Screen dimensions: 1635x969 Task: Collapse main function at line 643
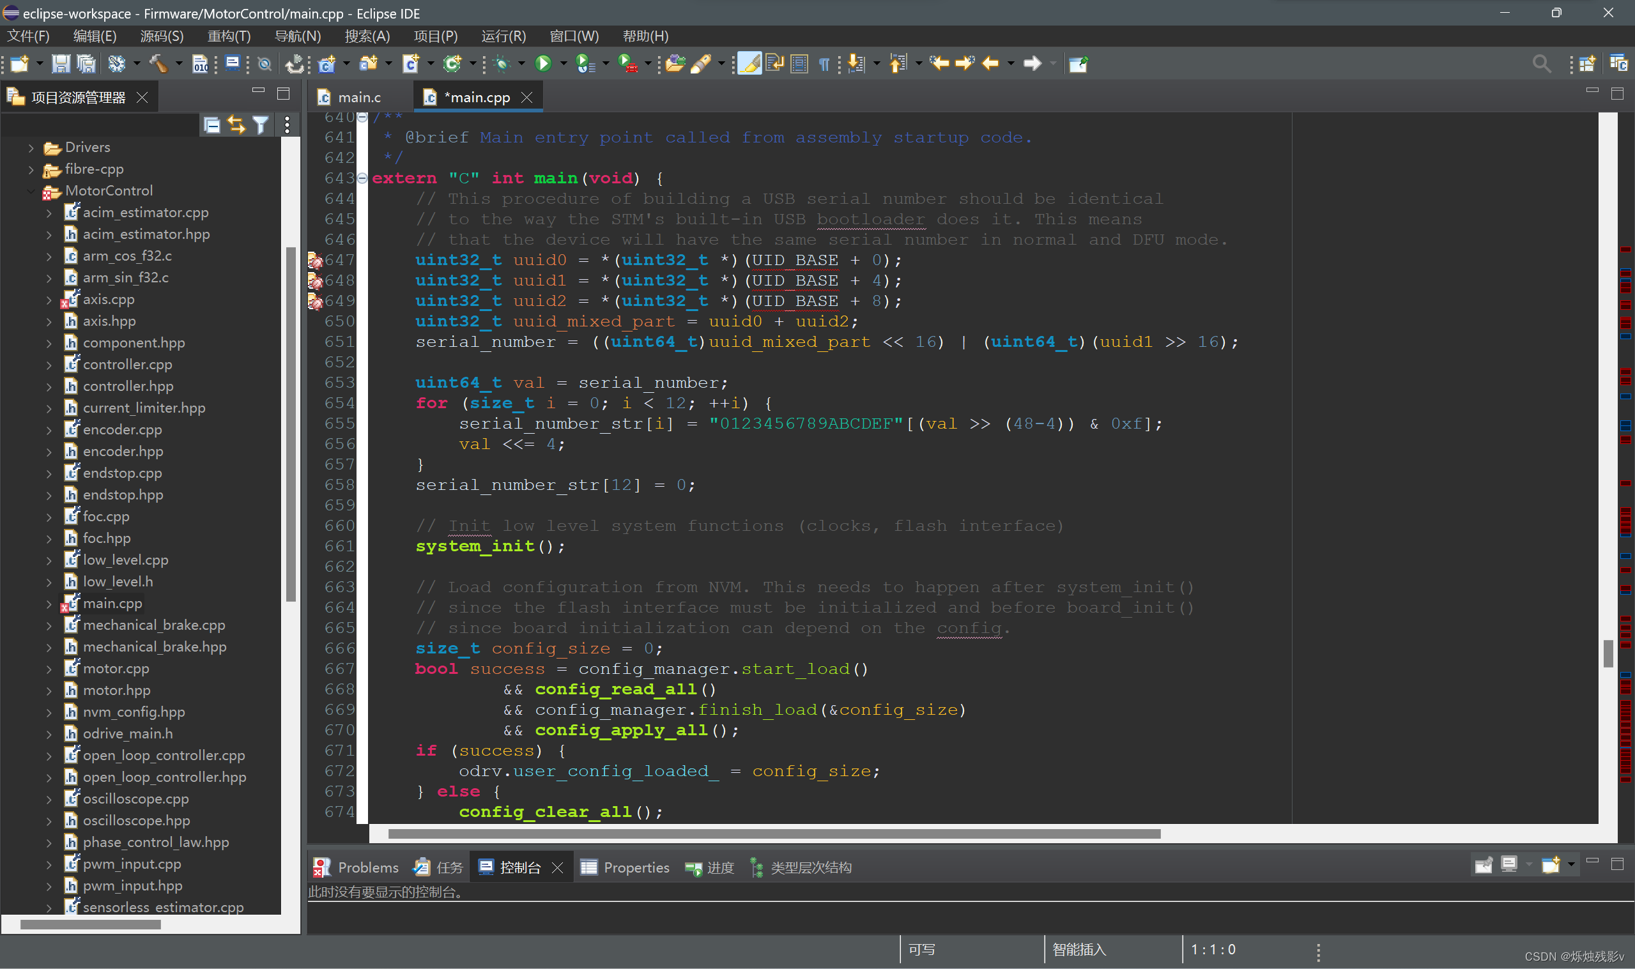pos(362,178)
